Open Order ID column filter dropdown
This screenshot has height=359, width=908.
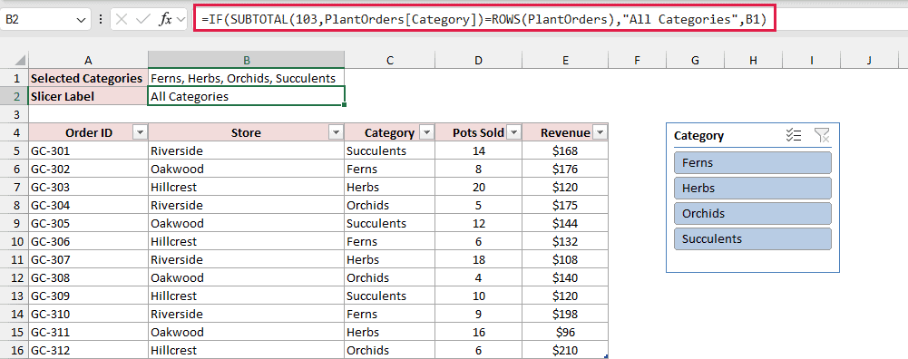140,132
